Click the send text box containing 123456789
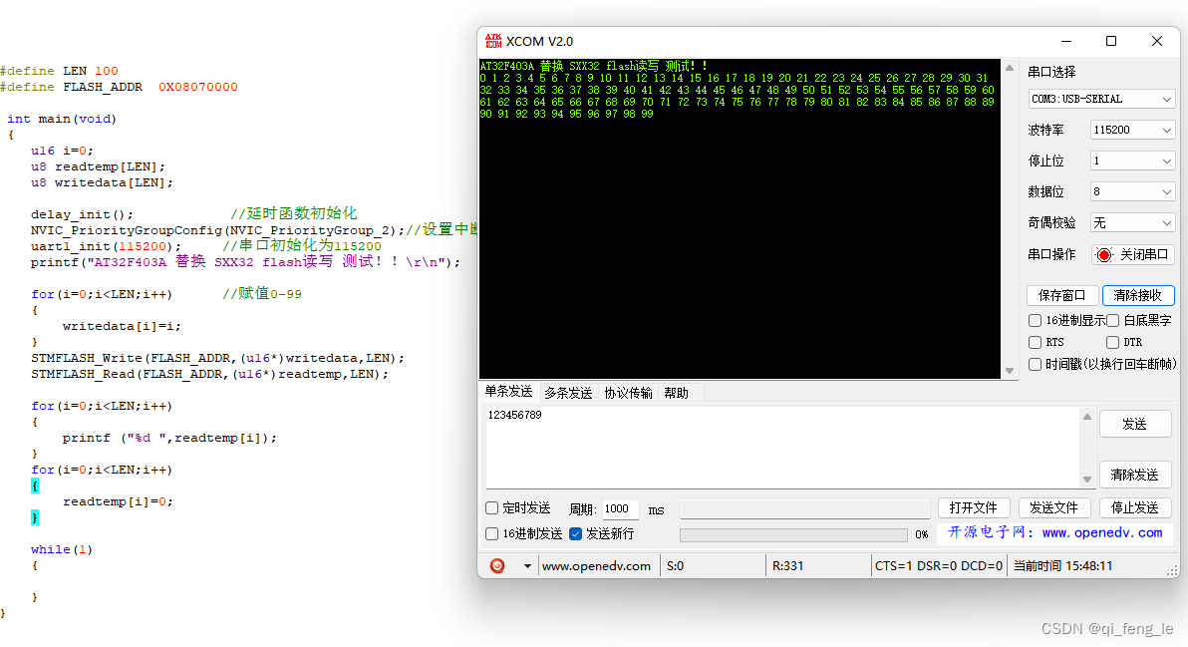Image resolution: width=1188 pixels, height=647 pixels. (x=782, y=448)
